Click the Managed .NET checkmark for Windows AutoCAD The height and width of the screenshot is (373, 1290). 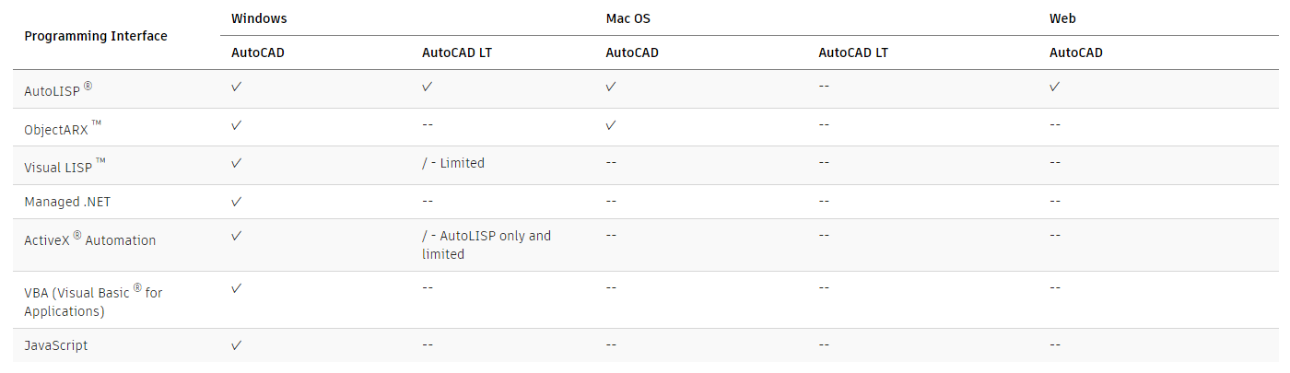[x=237, y=201]
